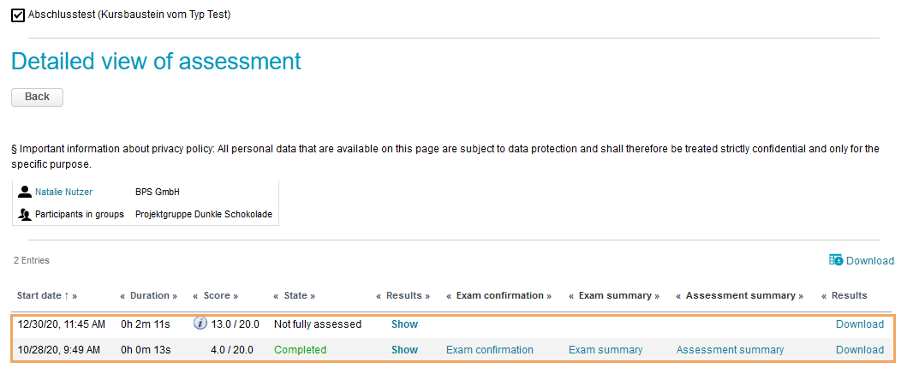
Task: Open Natalie Nutzer's profile link
Action: [63, 192]
